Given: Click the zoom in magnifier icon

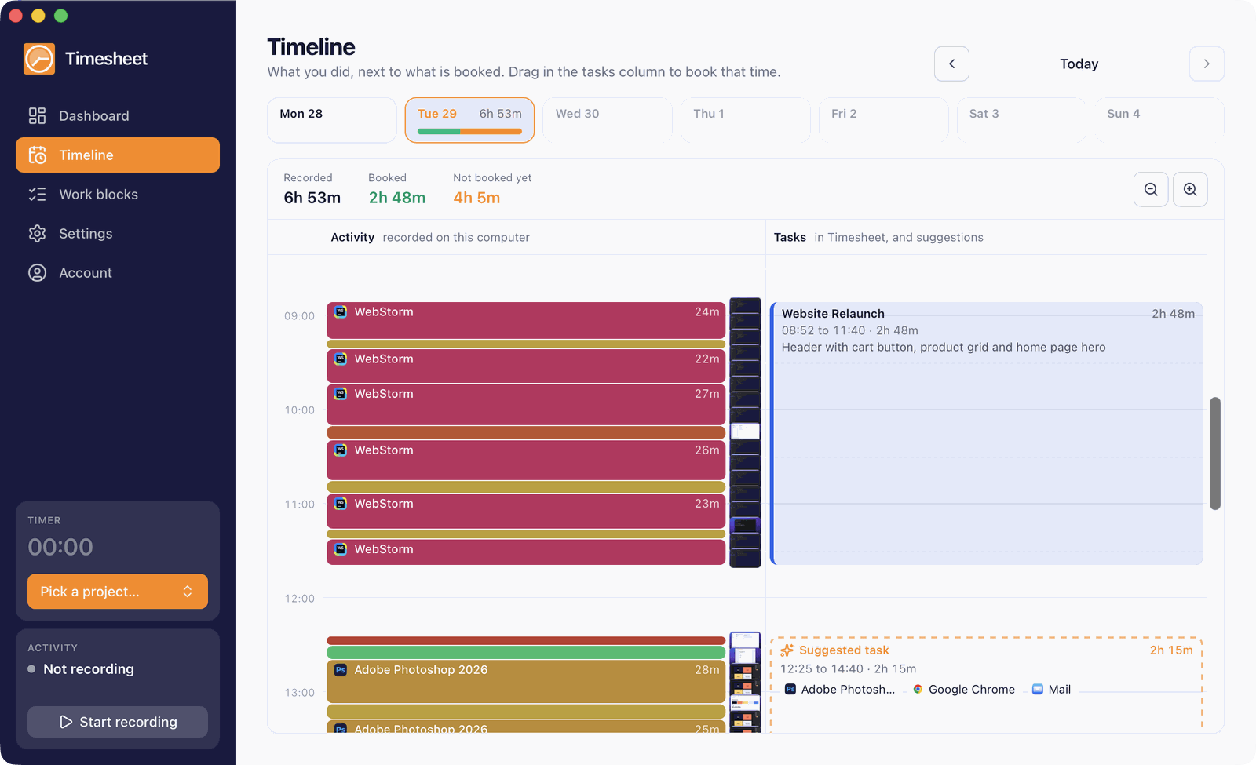Looking at the screenshot, I should pos(1190,189).
